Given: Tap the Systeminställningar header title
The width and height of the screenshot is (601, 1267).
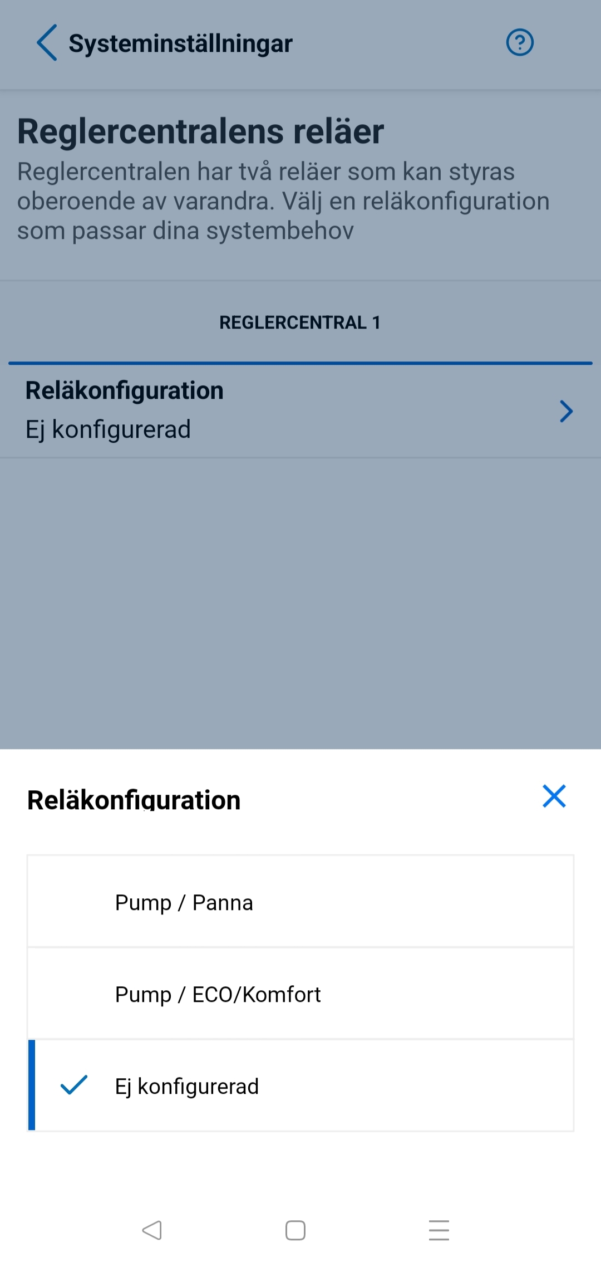Looking at the screenshot, I should click(x=180, y=43).
